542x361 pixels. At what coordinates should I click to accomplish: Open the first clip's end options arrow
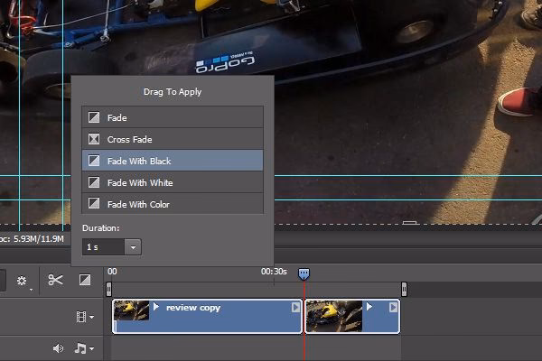pyautogui.click(x=294, y=308)
